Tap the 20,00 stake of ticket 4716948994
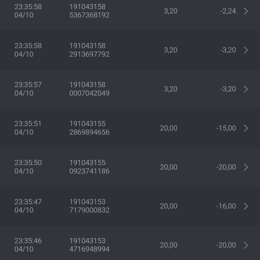This screenshot has width=260, height=260. coord(169,245)
